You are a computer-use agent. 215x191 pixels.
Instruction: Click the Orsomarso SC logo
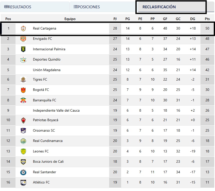[23, 130]
